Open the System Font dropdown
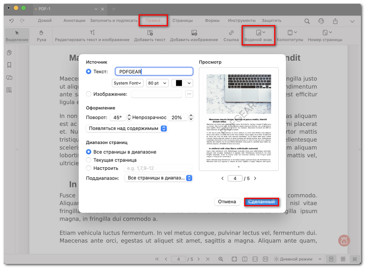The height and width of the screenshot is (268, 365). coord(127,83)
